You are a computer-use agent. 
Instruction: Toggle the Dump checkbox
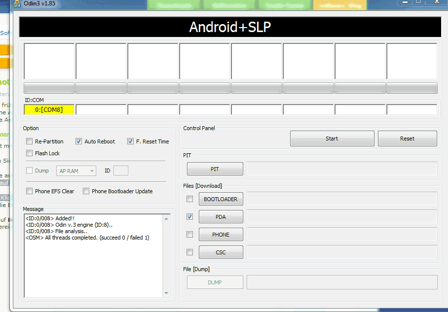(29, 171)
